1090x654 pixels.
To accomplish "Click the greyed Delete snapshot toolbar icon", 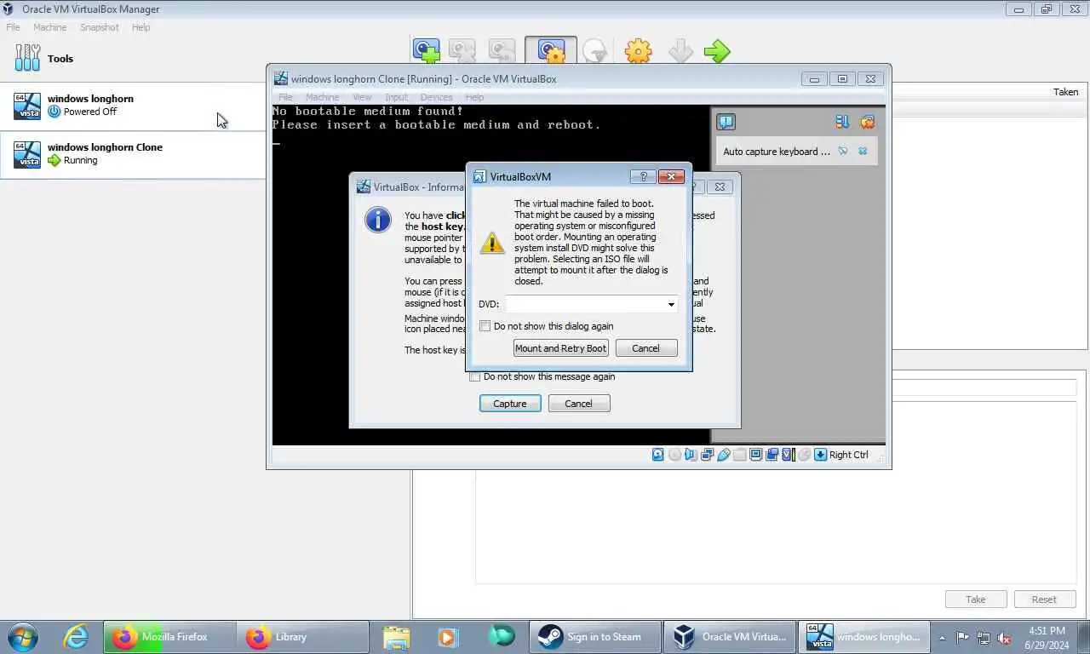I will pyautogui.click(x=462, y=51).
